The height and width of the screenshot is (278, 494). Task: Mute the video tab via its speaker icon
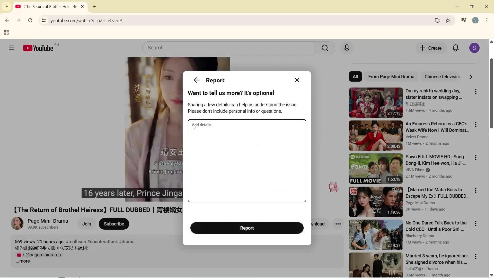tap(75, 6)
